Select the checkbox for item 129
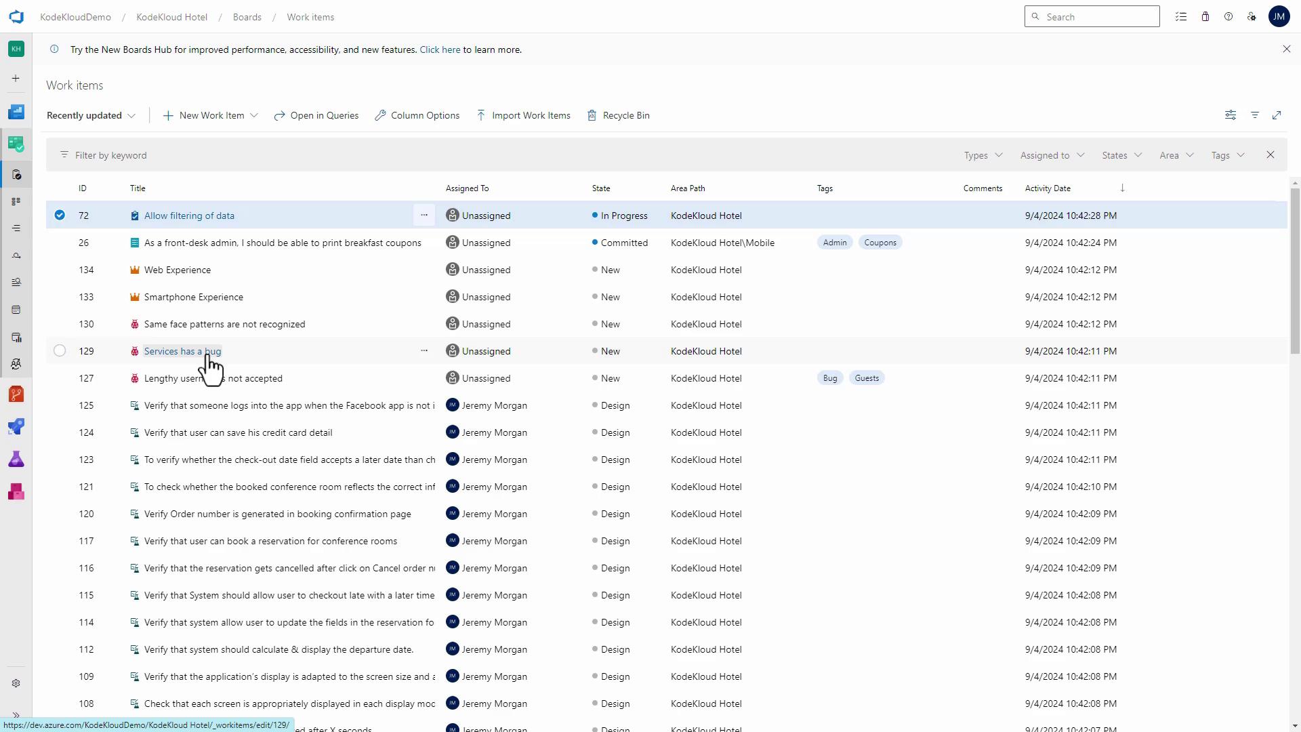Viewport: 1301px width, 732px height. 60,351
